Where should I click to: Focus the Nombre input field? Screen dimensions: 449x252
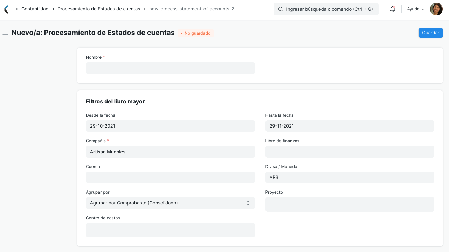170,68
